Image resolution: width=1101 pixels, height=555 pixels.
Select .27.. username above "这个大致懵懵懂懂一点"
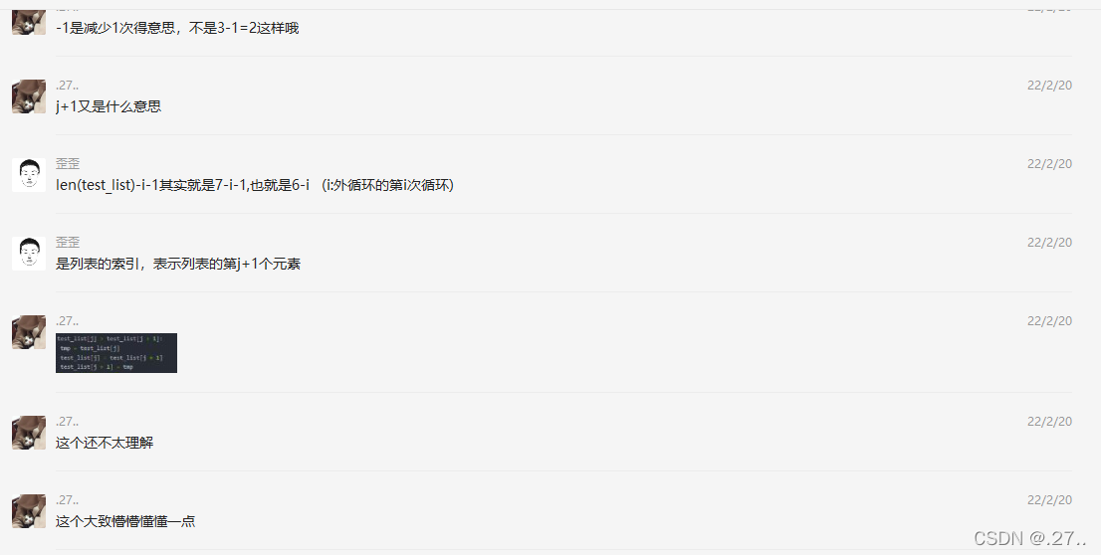tap(67, 499)
